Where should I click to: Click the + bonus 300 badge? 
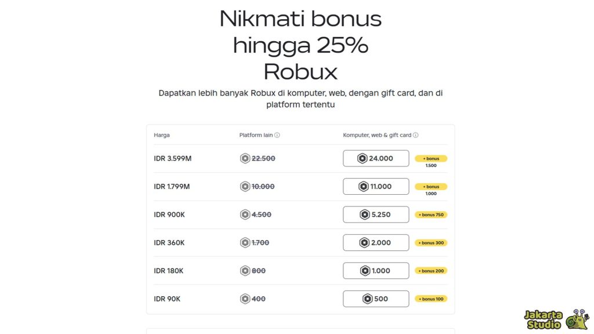coord(431,242)
